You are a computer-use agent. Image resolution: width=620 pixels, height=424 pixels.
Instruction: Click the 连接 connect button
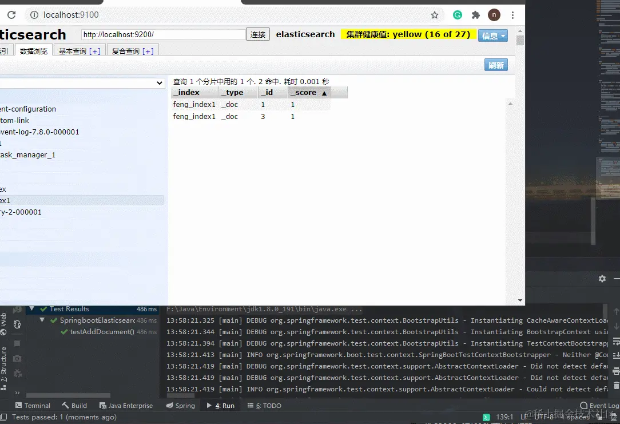(x=258, y=34)
